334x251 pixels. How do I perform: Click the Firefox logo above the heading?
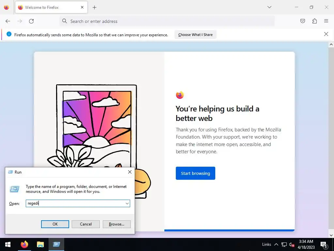coord(180,95)
